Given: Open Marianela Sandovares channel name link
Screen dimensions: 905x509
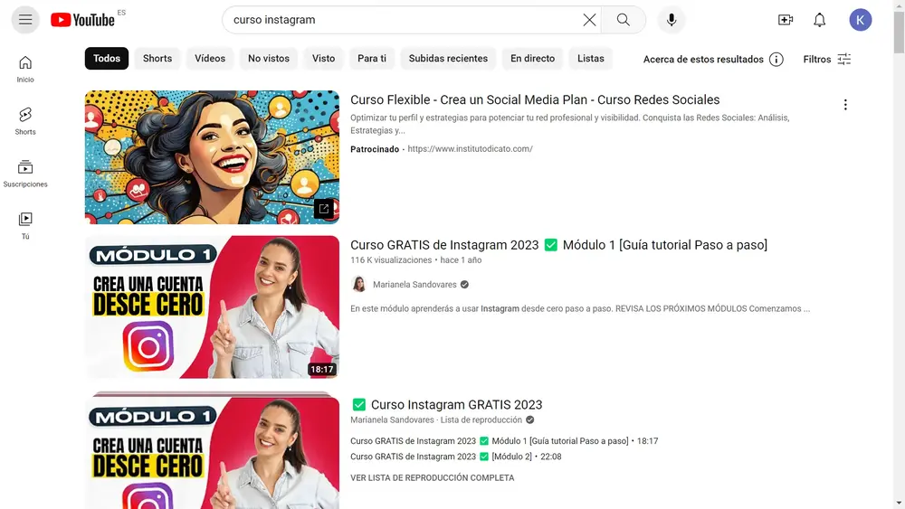Looking at the screenshot, I should (x=414, y=285).
